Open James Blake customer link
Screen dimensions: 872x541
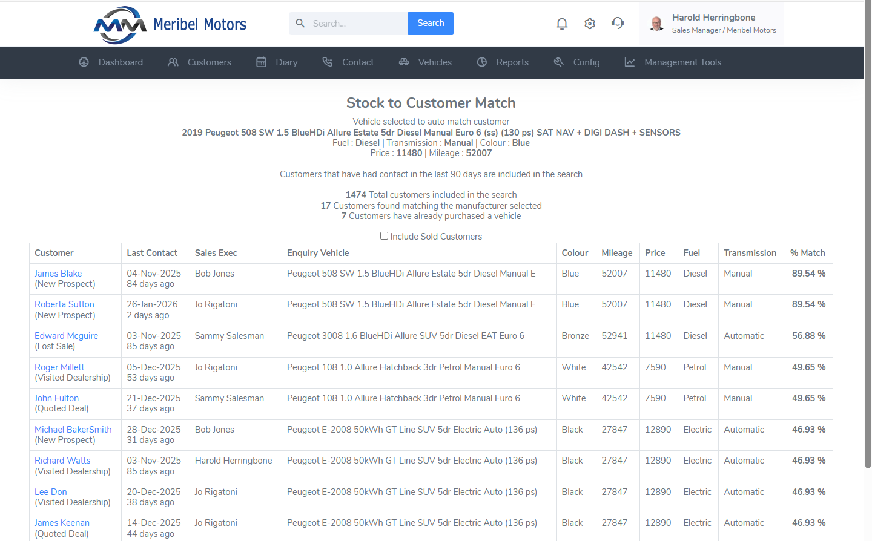point(58,274)
